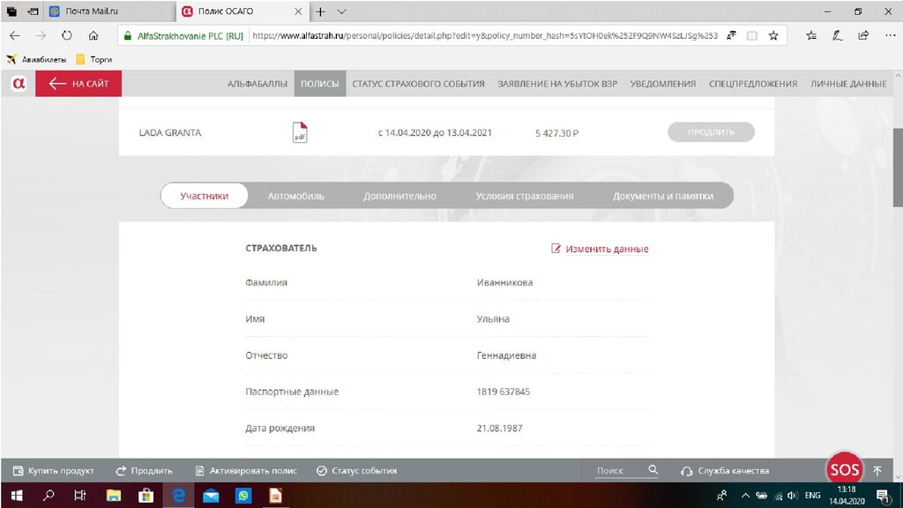Click the scroll-to-top arrow icon
Image resolution: width=903 pixels, height=508 pixels.
pyautogui.click(x=877, y=471)
